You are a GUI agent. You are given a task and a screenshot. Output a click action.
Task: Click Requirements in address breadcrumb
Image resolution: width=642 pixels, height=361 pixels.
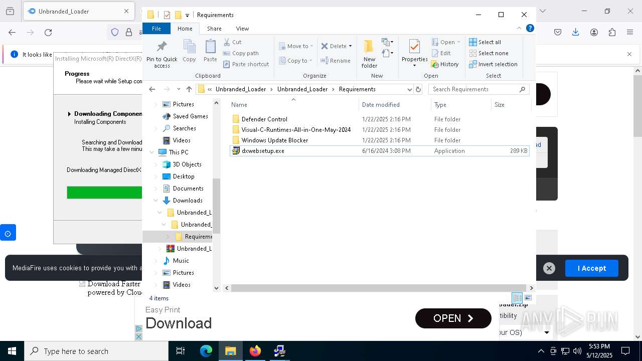pyautogui.click(x=357, y=89)
